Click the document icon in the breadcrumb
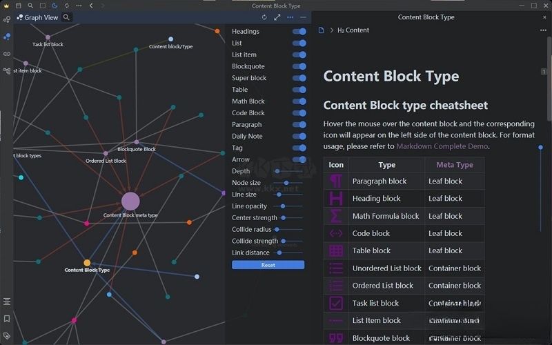 click(x=321, y=30)
